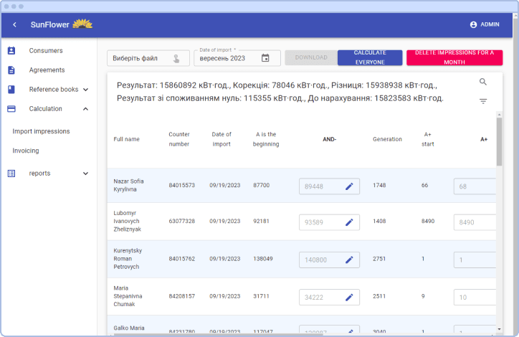The image size is (519, 337).
Task: Click Delete Impressions For A Month
Action: [454, 57]
